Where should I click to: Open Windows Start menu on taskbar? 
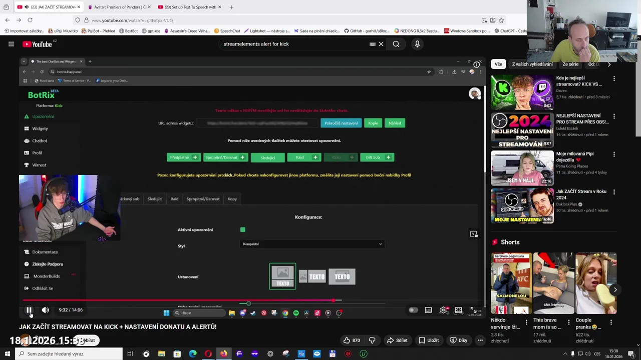[8, 354]
